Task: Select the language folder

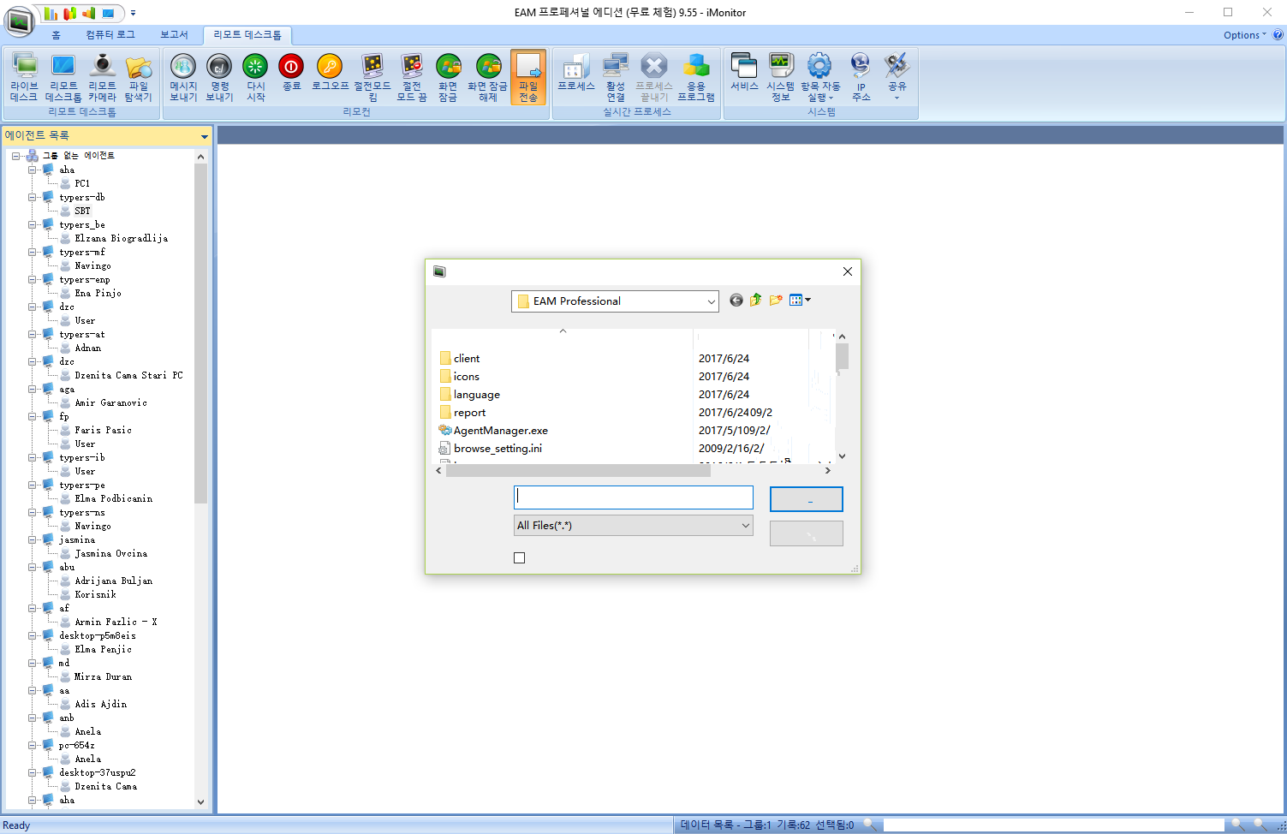Action: pyautogui.click(x=469, y=395)
